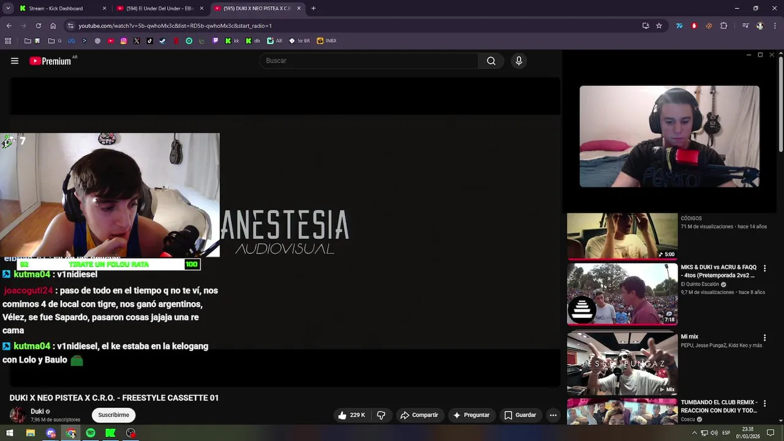This screenshot has width=784, height=441.
Task: Start voice search with the microphone
Action: coord(519,61)
